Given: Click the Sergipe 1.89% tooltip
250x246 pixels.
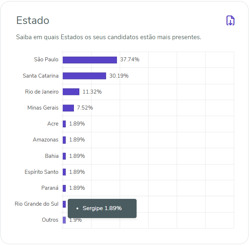Looking at the screenshot, I should [102, 208].
